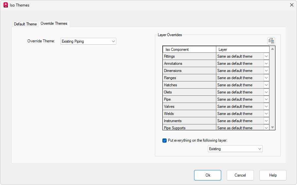This screenshot has height=185, width=297.
Task: Select the Annotations component cell
Action: click(x=189, y=64)
